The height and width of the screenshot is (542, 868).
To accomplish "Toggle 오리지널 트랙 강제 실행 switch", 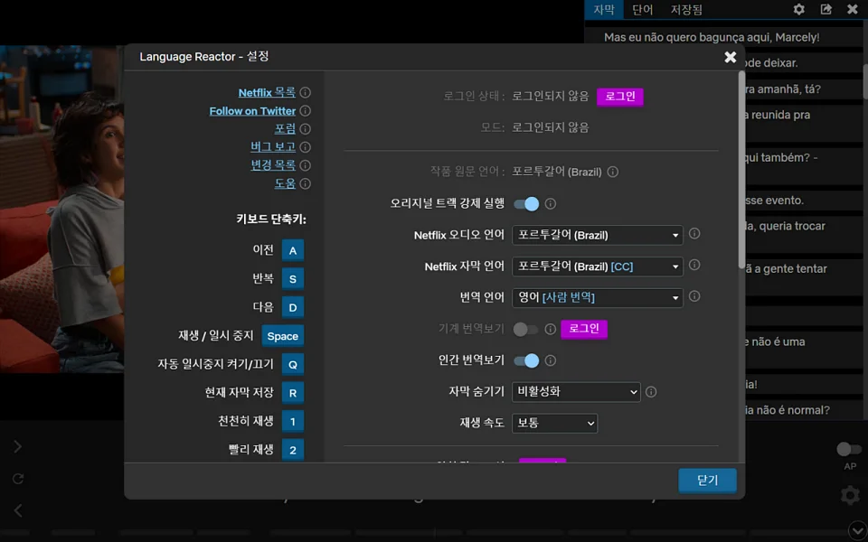I will point(526,204).
